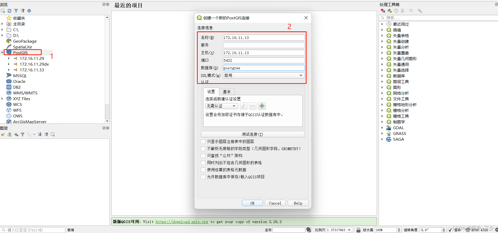Screen dimensions: 498x233
Task: Toggle don't resolve unrestricted column type checkbox
Action: tap(203, 149)
